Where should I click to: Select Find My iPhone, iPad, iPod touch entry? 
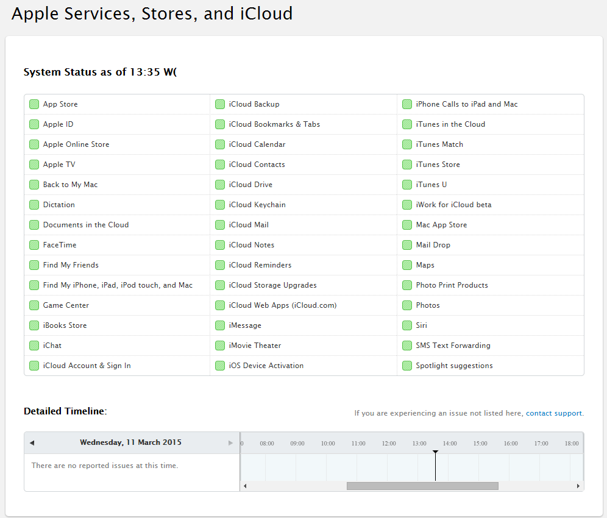[x=117, y=285]
